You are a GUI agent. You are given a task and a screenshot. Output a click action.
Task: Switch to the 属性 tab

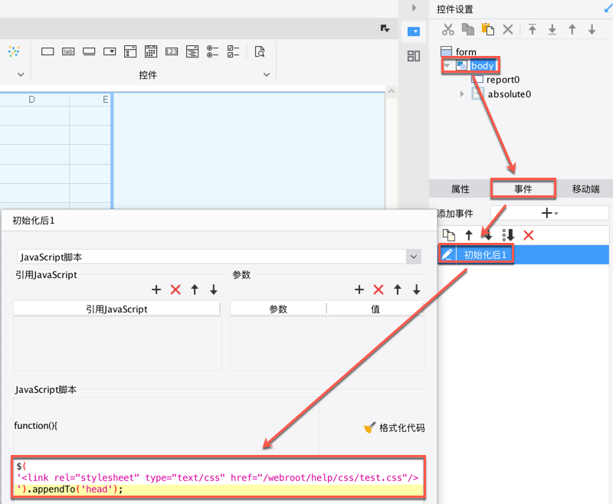461,189
